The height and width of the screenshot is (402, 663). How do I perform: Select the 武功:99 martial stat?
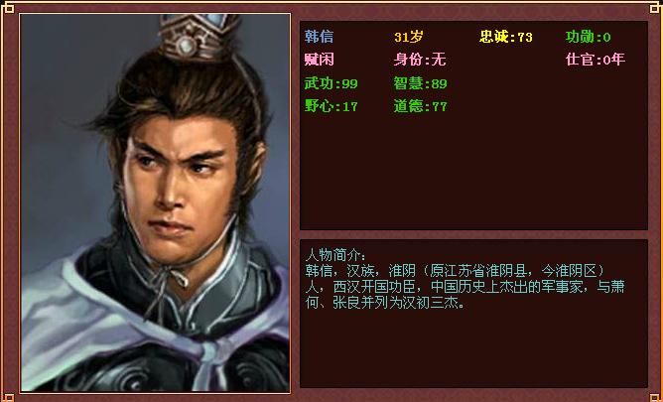[x=331, y=82]
